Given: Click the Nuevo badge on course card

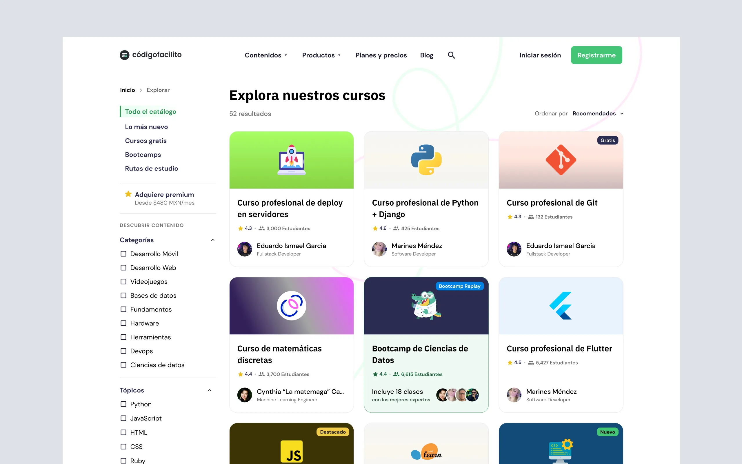Looking at the screenshot, I should tap(608, 432).
